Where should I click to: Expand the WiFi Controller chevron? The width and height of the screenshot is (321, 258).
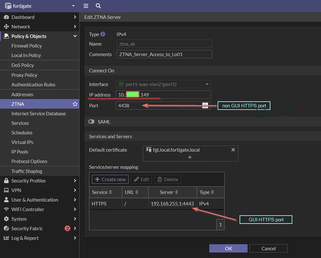(75, 209)
